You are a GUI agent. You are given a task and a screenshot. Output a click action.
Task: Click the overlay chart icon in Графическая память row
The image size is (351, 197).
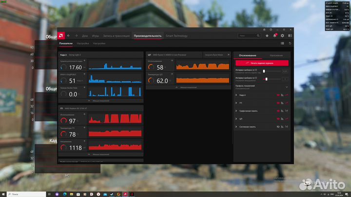click(x=282, y=111)
